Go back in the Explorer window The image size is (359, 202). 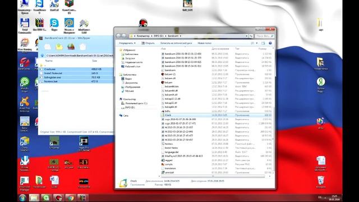118,36
